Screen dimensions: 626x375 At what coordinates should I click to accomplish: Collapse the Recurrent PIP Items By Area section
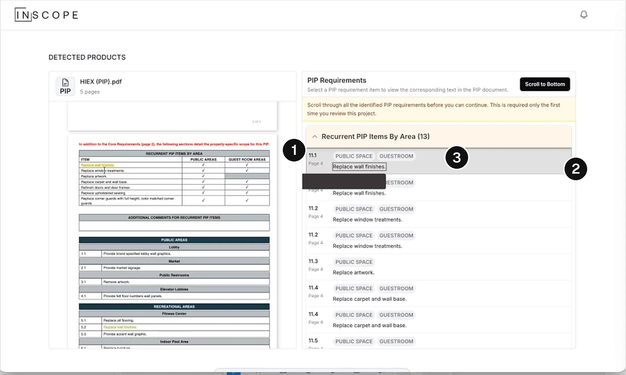click(315, 137)
